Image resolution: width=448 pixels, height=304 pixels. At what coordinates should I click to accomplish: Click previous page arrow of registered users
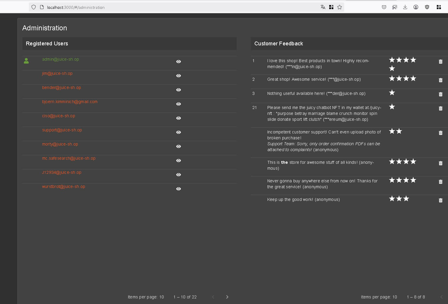tap(213, 297)
